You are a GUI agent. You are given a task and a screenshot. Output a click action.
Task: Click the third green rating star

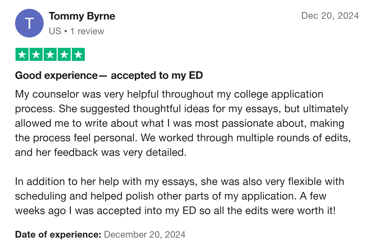click(x=50, y=54)
